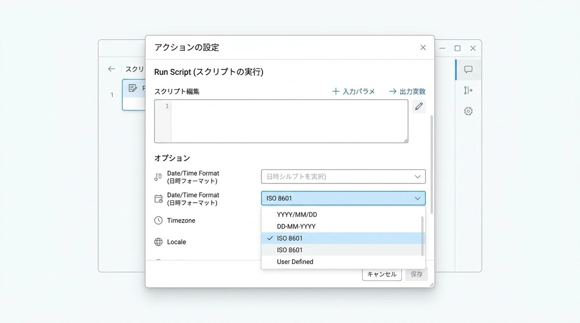Click the variables icon in right sidebar
Viewport: 580px width, 323px height.
468,90
